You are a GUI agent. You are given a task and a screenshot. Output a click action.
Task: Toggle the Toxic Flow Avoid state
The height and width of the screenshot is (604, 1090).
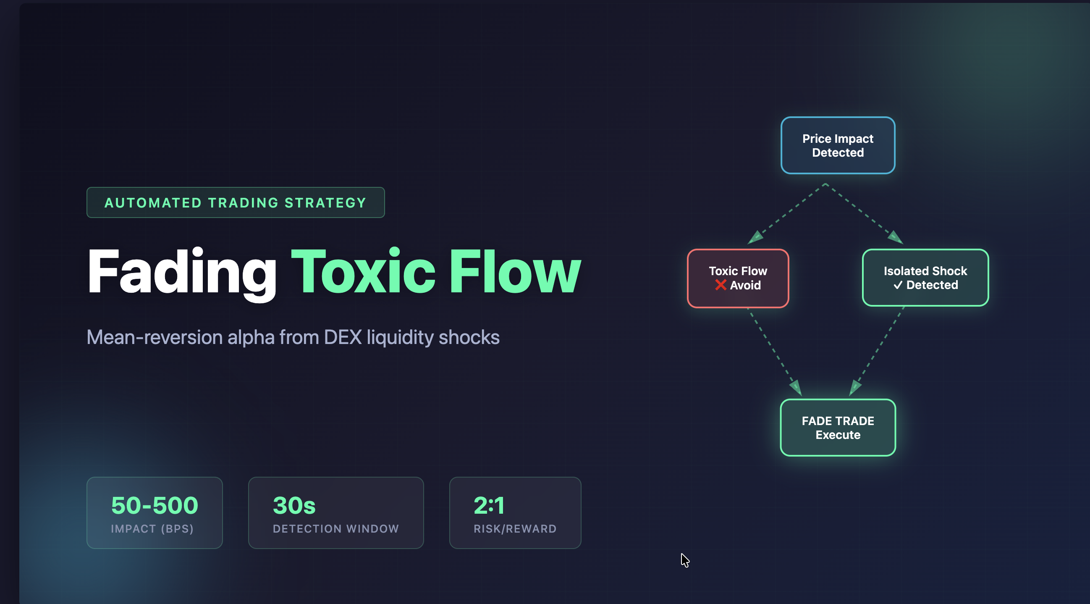click(738, 278)
